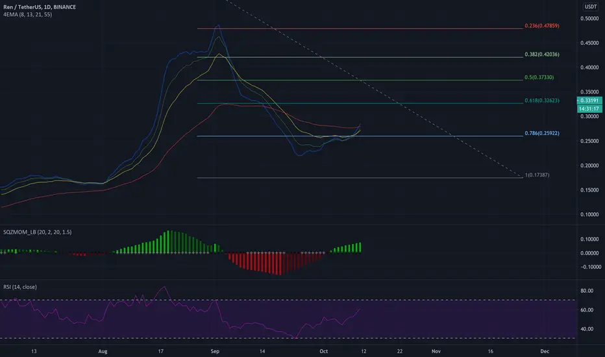
Task: Click the Dec date label on time axis
Action: (545, 351)
